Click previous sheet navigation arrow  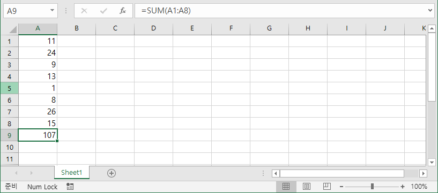(x=16, y=173)
